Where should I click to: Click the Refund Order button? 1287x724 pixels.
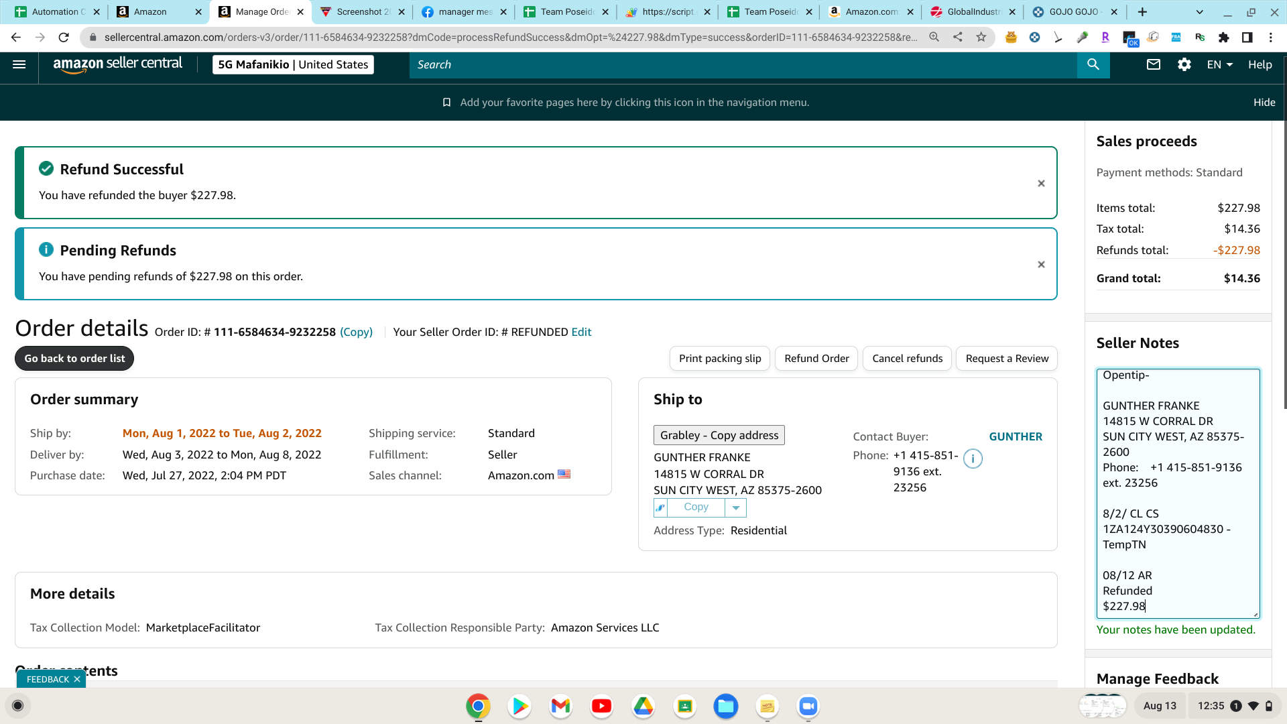tap(816, 359)
